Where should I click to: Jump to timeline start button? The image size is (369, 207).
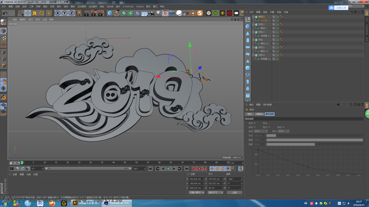[150, 169]
